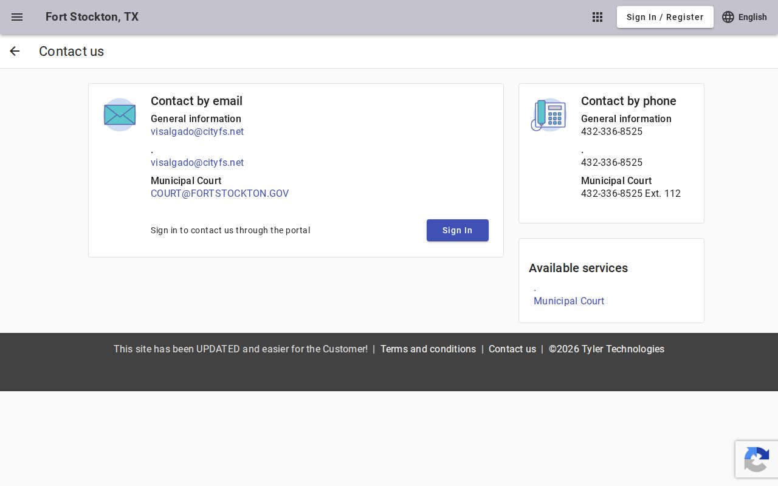Screen dimensions: 778x486
Task: Click the globe language icon
Action: [728, 17]
